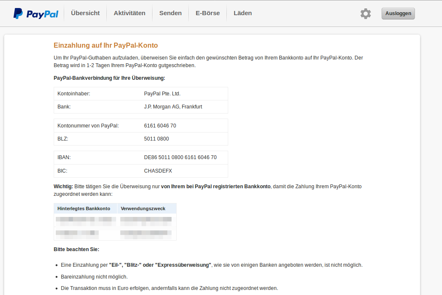Click the Expressüberweisung bullet point text
The width and height of the screenshot is (442, 295).
[212, 265]
